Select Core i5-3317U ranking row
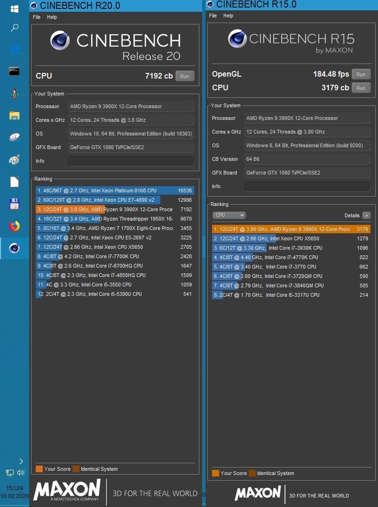 tap(291, 295)
